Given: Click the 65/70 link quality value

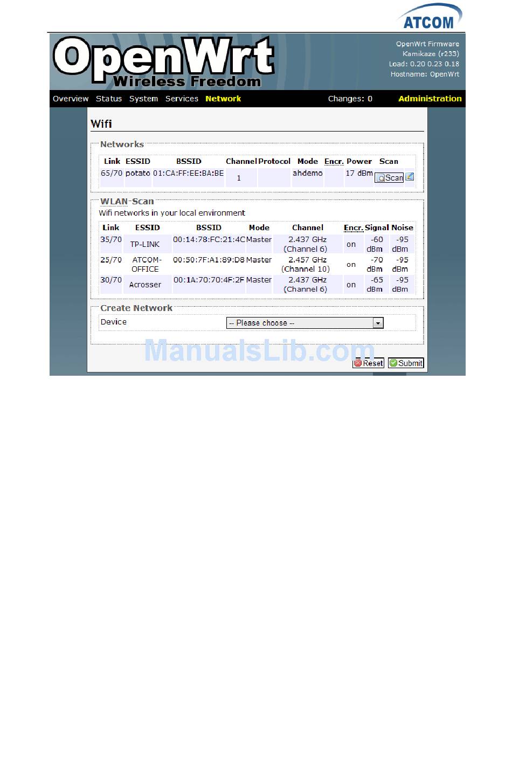Looking at the screenshot, I should point(112,173).
